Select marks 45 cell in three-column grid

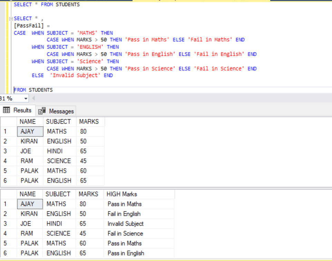(90, 161)
